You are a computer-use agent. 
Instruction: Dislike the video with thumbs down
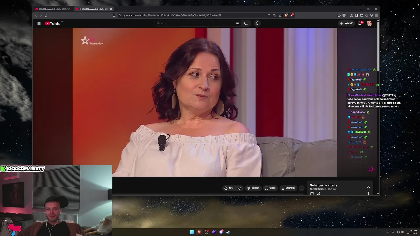pos(239,188)
